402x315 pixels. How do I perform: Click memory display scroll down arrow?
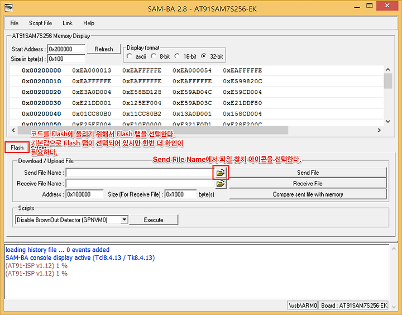coord(388,122)
